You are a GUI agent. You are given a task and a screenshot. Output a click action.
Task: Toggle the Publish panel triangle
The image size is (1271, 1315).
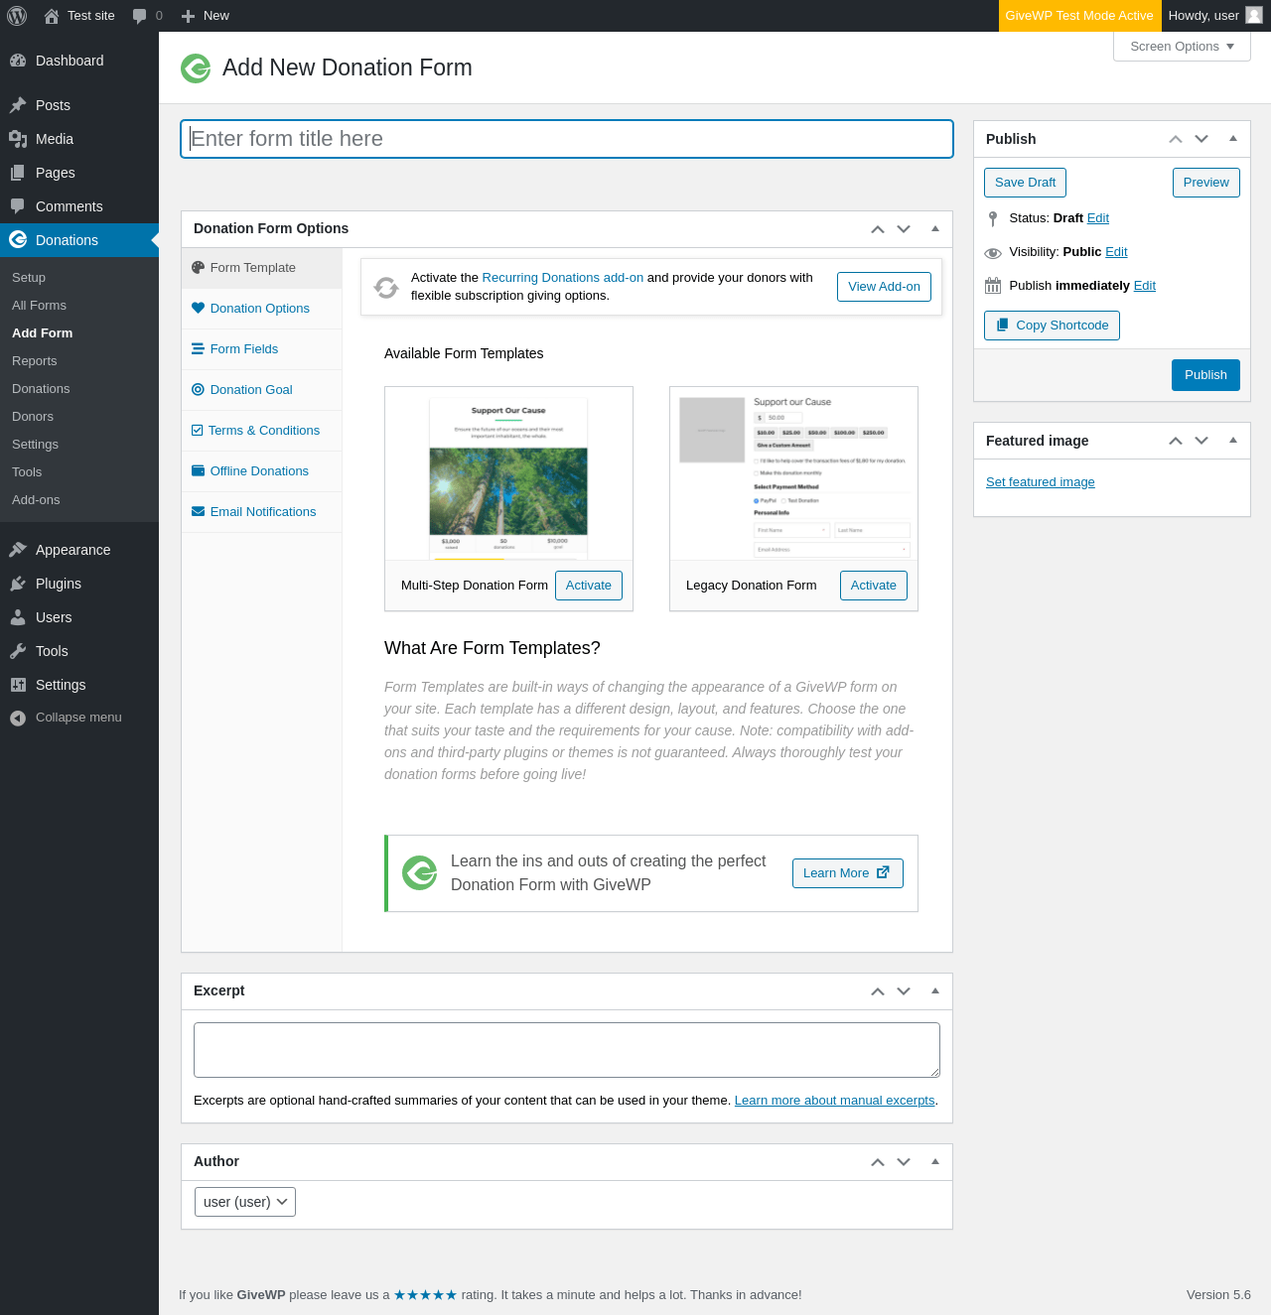[x=1233, y=139]
